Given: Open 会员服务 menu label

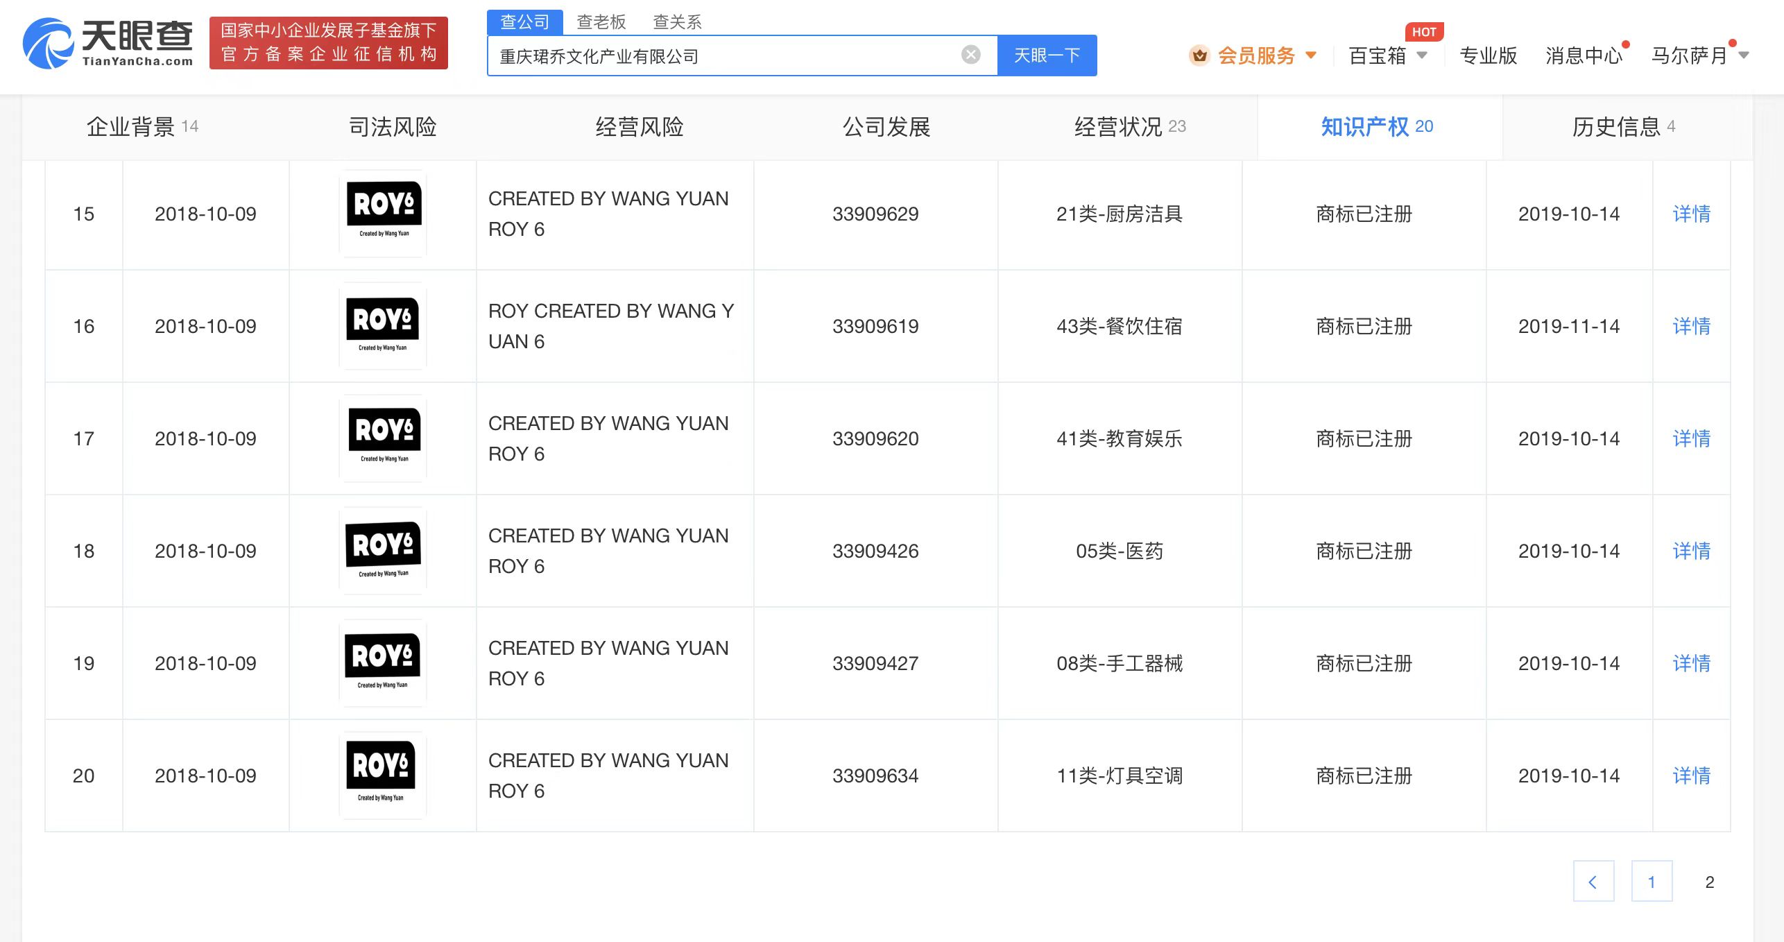Looking at the screenshot, I should coord(1256,55).
